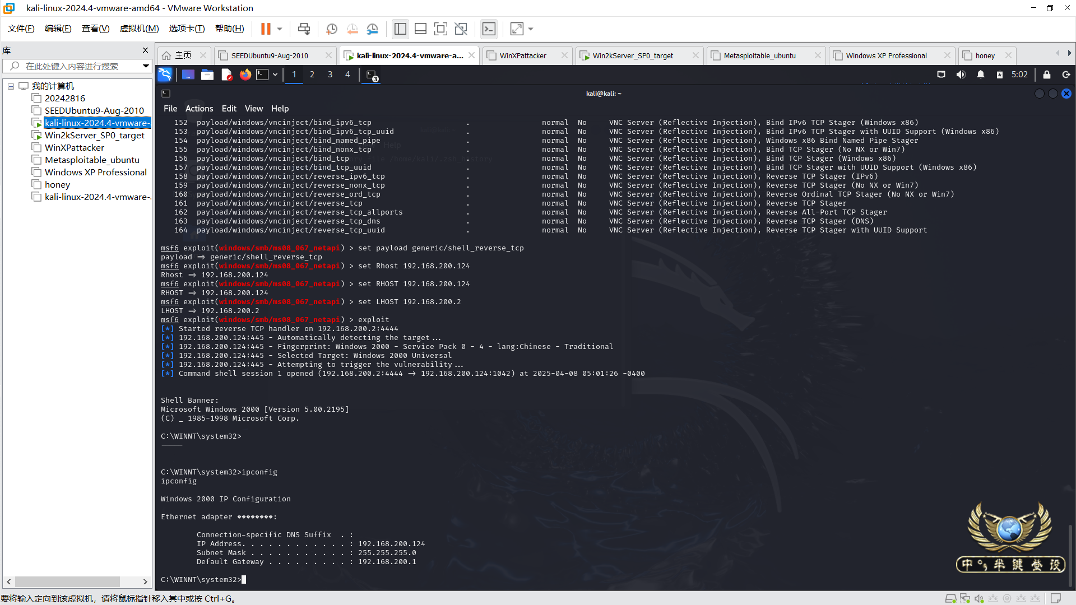The height and width of the screenshot is (605, 1076).
Task: Click send Ctrl+Alt+Del toolbar icon
Action: tap(304, 29)
